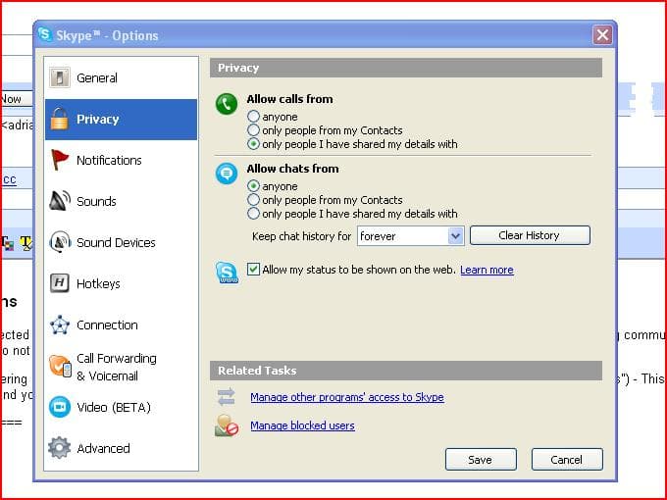Image resolution: width=667 pixels, height=500 pixels.
Task: Open Manage other programs' access to Skype
Action: [x=346, y=397]
